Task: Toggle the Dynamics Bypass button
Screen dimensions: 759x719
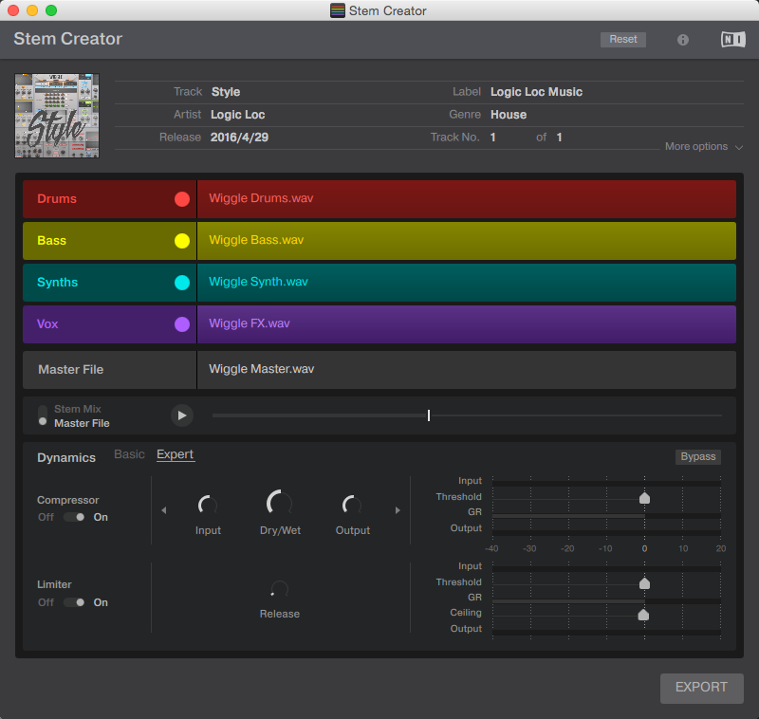Action: pyautogui.click(x=698, y=457)
